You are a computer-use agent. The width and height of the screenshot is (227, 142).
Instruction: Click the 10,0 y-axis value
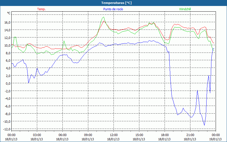(x=7, y=45)
